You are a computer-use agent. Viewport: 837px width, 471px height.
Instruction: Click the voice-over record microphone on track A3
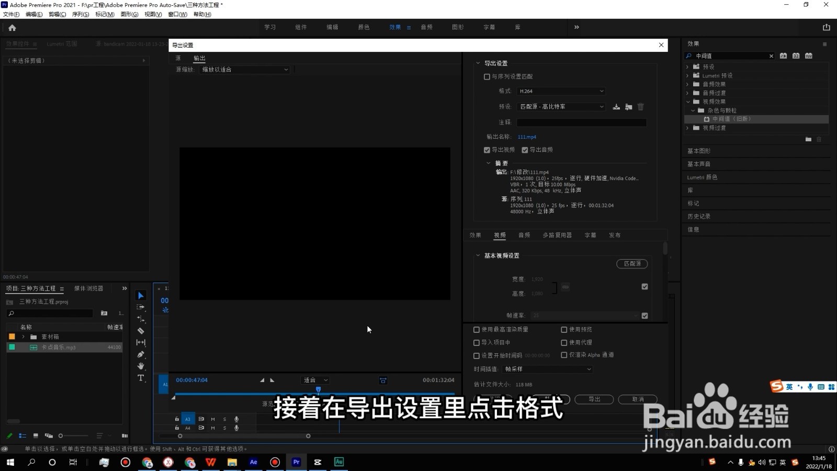[x=236, y=419]
